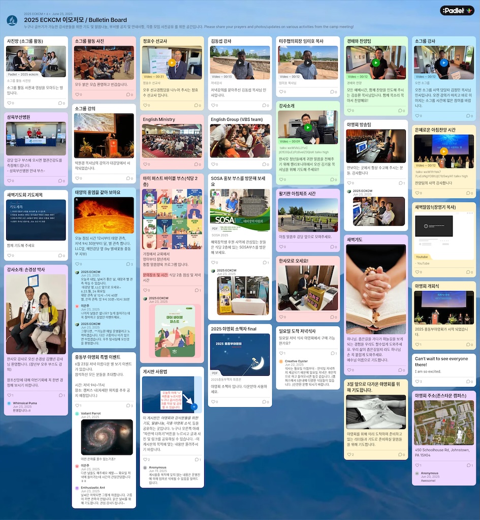Toggle heart on the 새벽기도 post
This screenshot has height=520, width=480.
pos(349,369)
